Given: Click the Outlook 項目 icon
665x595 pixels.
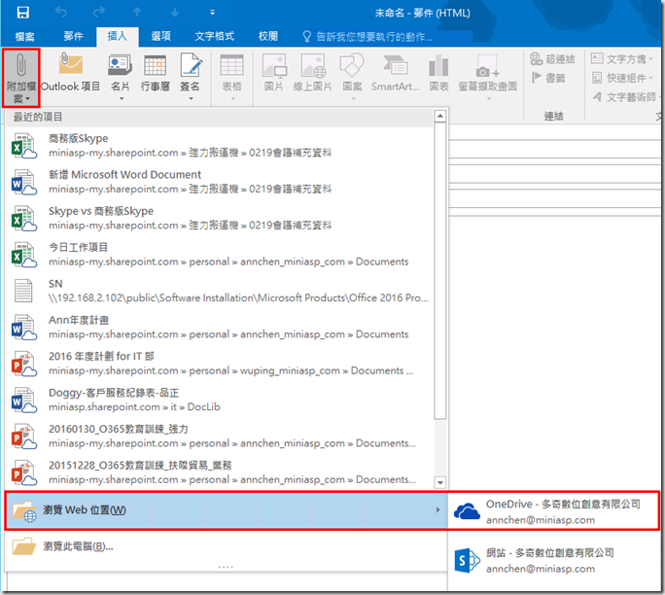Looking at the screenshot, I should (x=70, y=73).
